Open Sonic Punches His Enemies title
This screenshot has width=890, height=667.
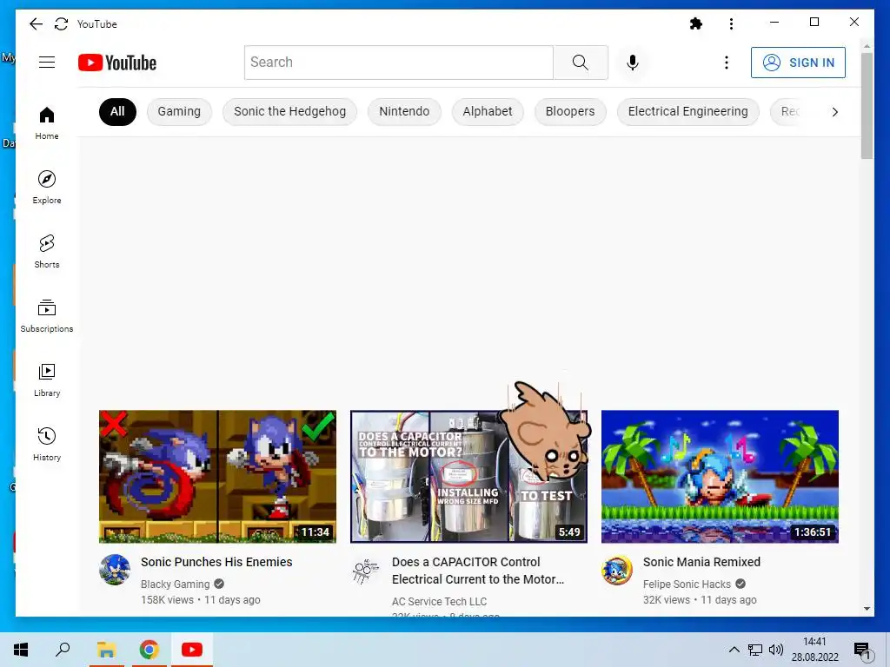point(216,562)
